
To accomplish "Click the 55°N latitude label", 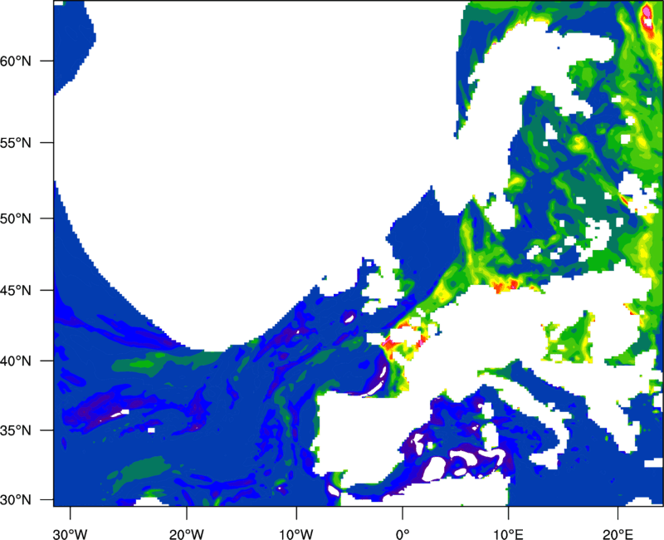I will coord(16,143).
